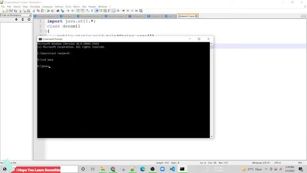Viewport: 307px width, 173px height.
Task: Fold all in Folder as Workspace panel
Action: (23, 19)
